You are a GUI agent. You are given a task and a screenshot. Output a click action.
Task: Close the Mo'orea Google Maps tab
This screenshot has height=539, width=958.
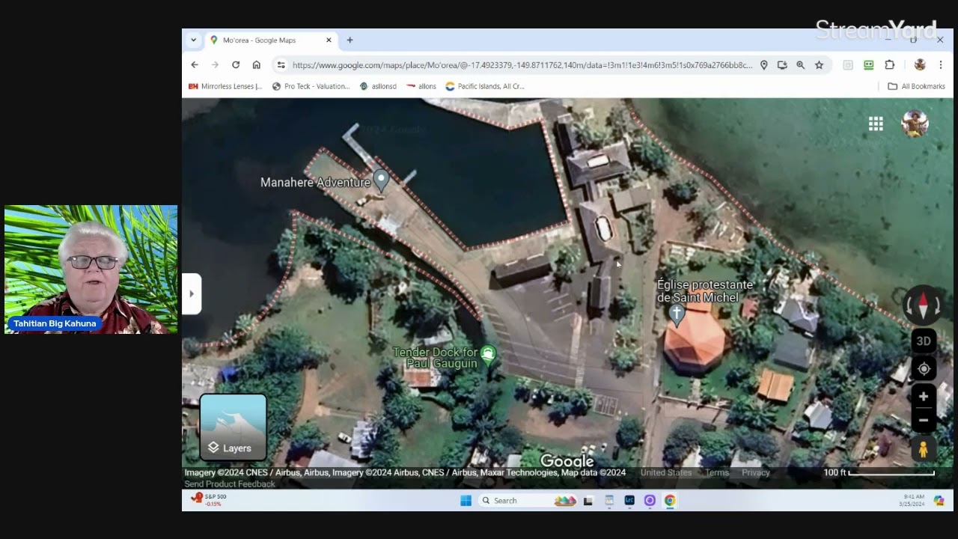329,40
